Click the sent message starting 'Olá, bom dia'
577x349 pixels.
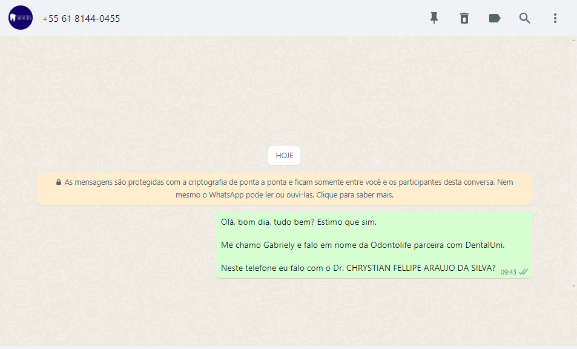click(x=374, y=245)
